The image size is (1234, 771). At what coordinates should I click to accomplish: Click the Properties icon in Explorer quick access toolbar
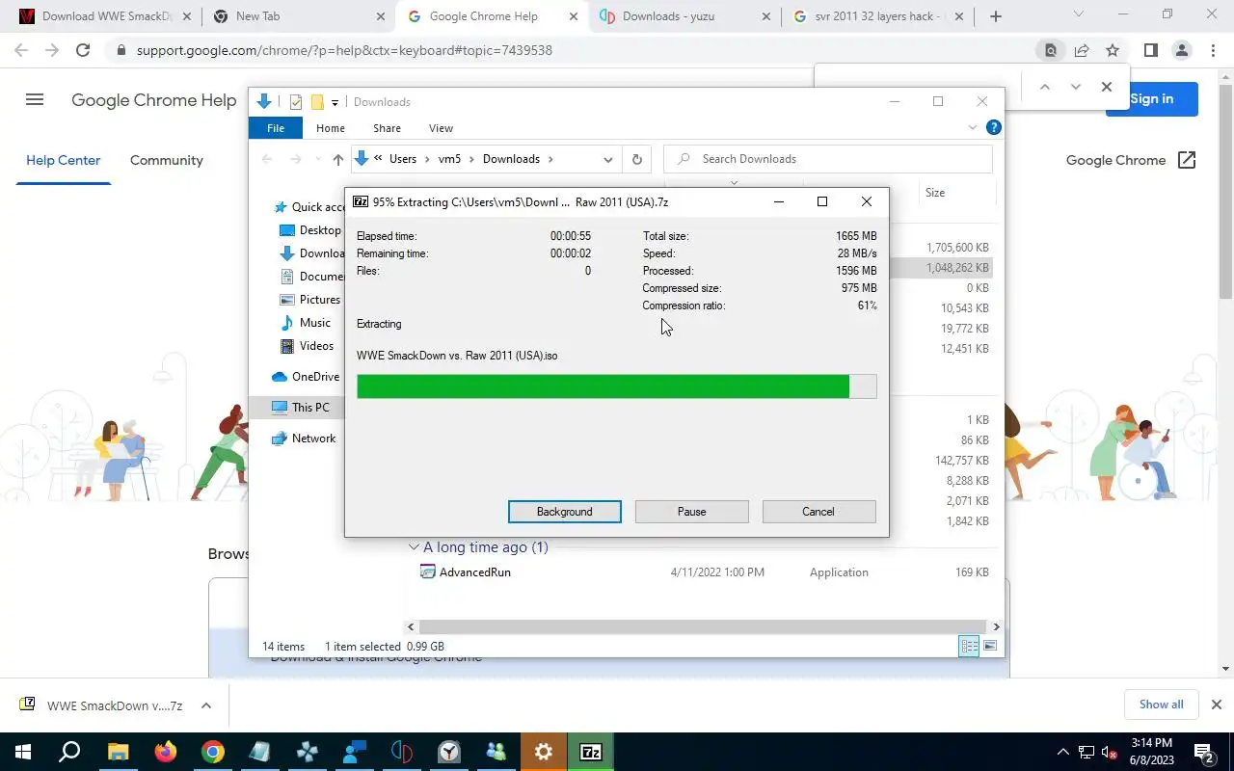tap(296, 102)
